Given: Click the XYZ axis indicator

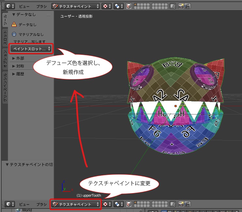Looking at the screenshot, I should click(x=67, y=186).
